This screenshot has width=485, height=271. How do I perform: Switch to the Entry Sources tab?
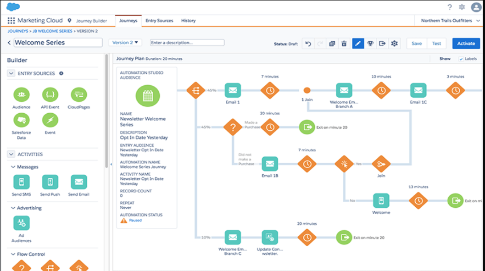click(x=159, y=21)
